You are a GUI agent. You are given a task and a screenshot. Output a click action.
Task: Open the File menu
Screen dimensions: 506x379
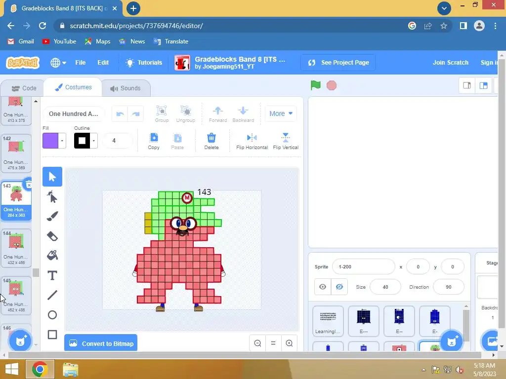click(x=81, y=63)
